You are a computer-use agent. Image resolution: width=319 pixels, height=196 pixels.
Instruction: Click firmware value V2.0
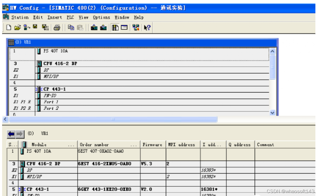click(147, 189)
